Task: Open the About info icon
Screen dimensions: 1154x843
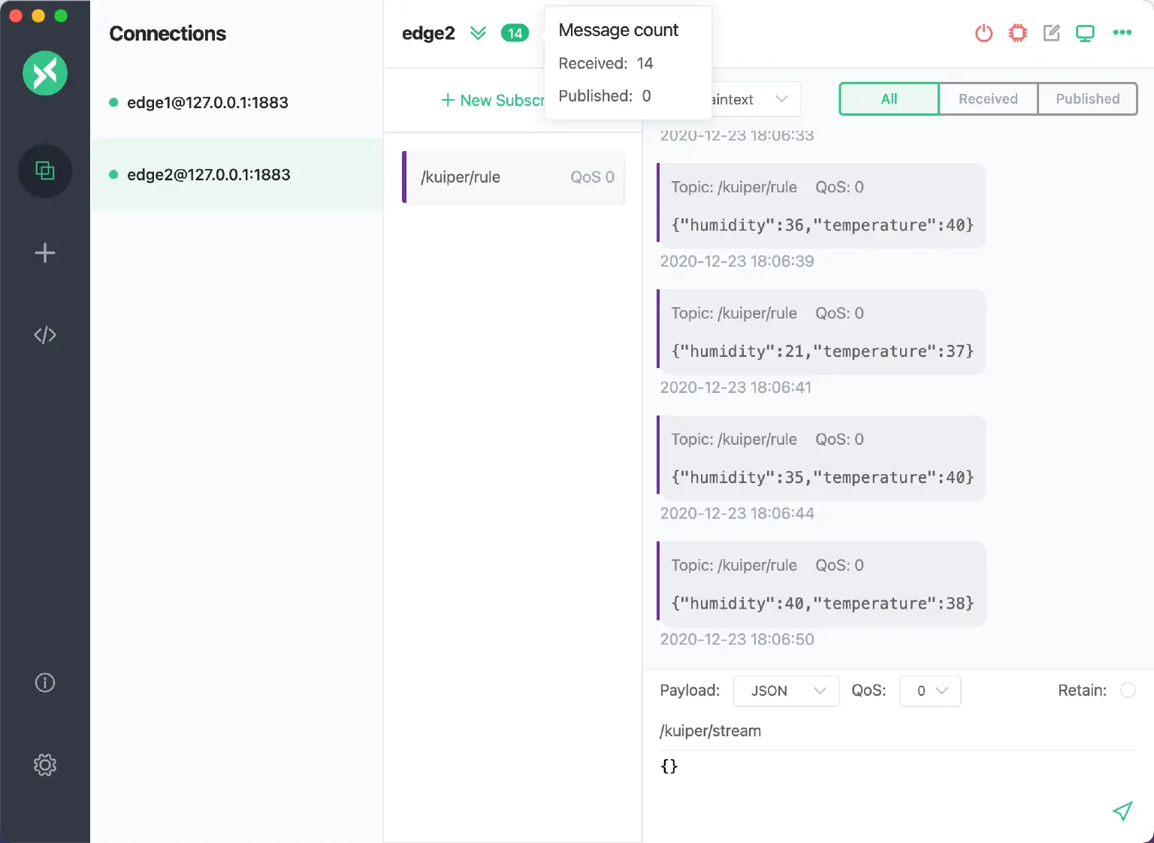Action: (45, 683)
